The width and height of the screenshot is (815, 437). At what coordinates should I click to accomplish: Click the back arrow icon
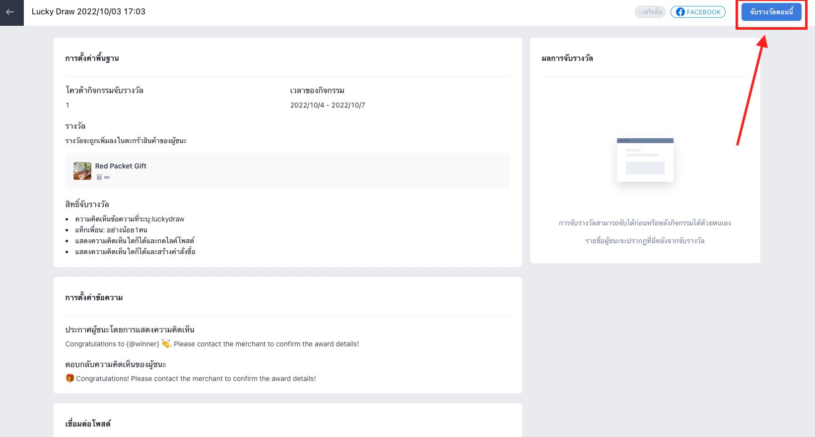point(10,12)
